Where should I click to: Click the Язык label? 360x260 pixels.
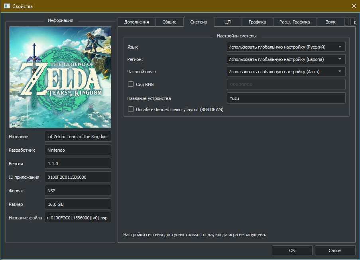(x=132, y=47)
